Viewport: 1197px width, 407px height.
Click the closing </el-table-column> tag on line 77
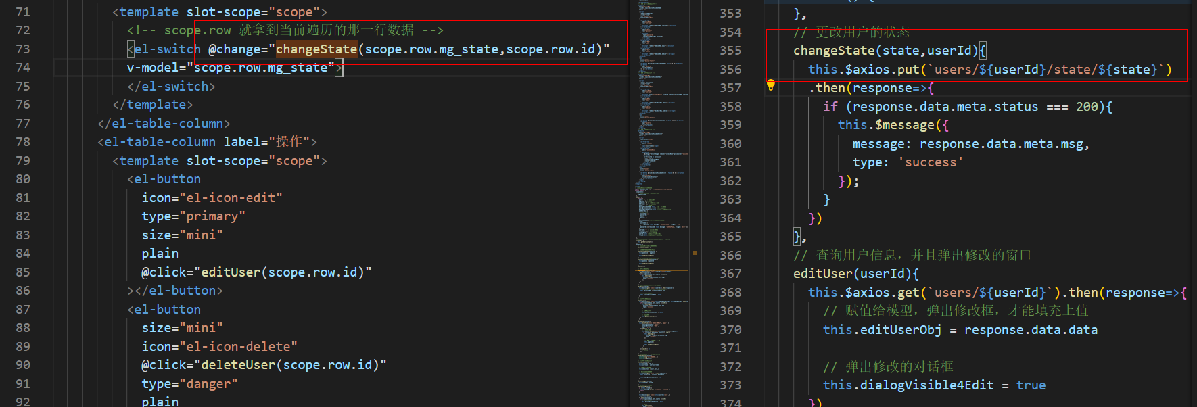[x=164, y=124]
